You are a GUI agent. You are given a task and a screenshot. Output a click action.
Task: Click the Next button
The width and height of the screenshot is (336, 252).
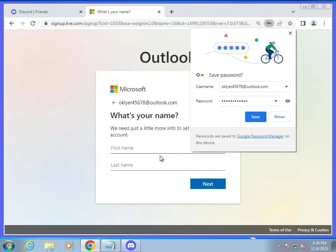tap(208, 184)
